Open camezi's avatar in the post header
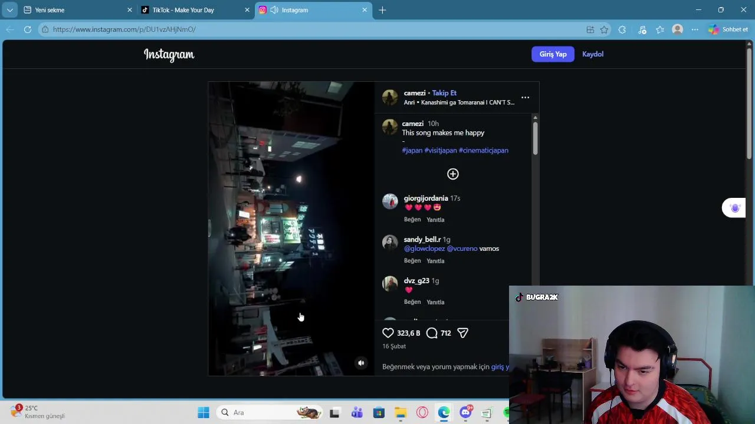The image size is (755, 424). 390,97
